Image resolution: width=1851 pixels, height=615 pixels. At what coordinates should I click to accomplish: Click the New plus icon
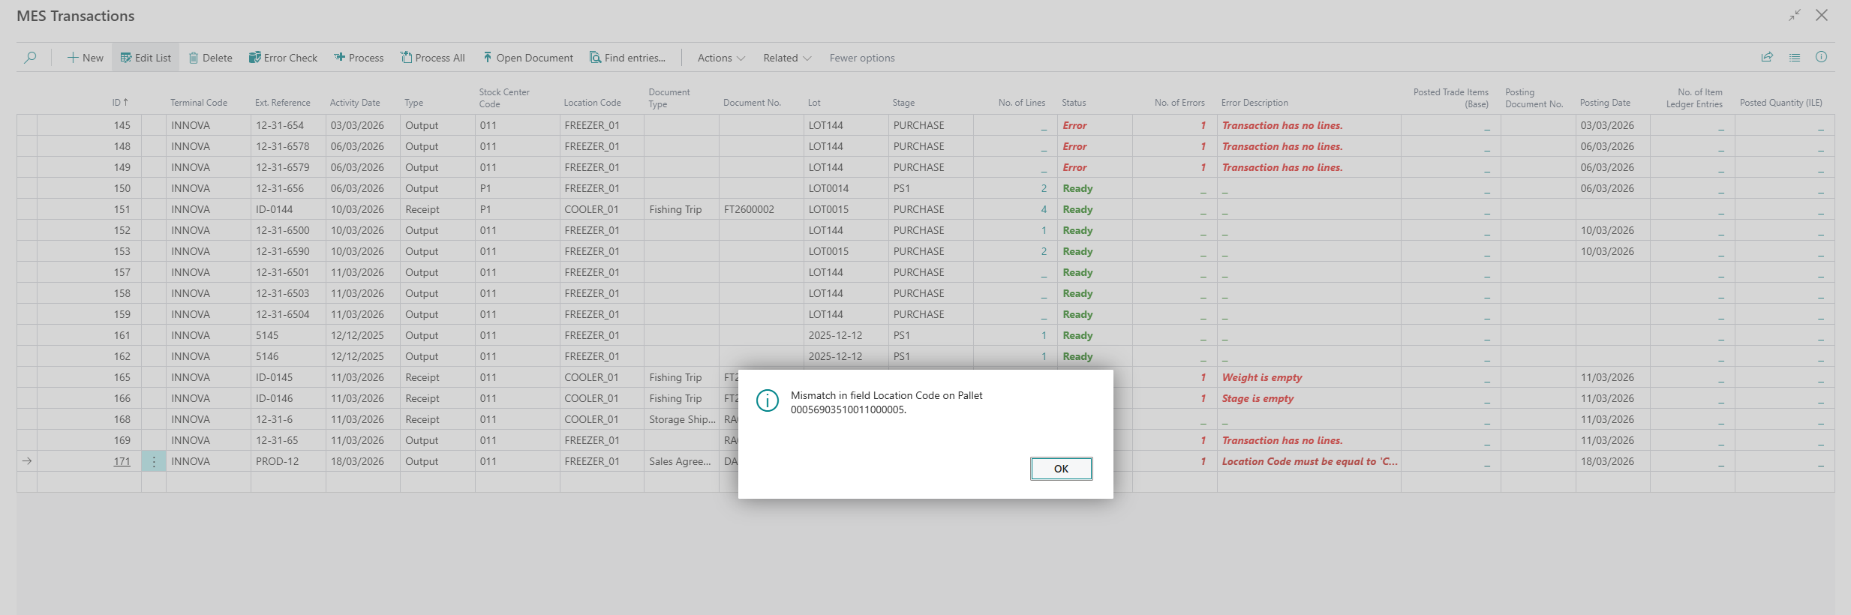click(x=74, y=58)
